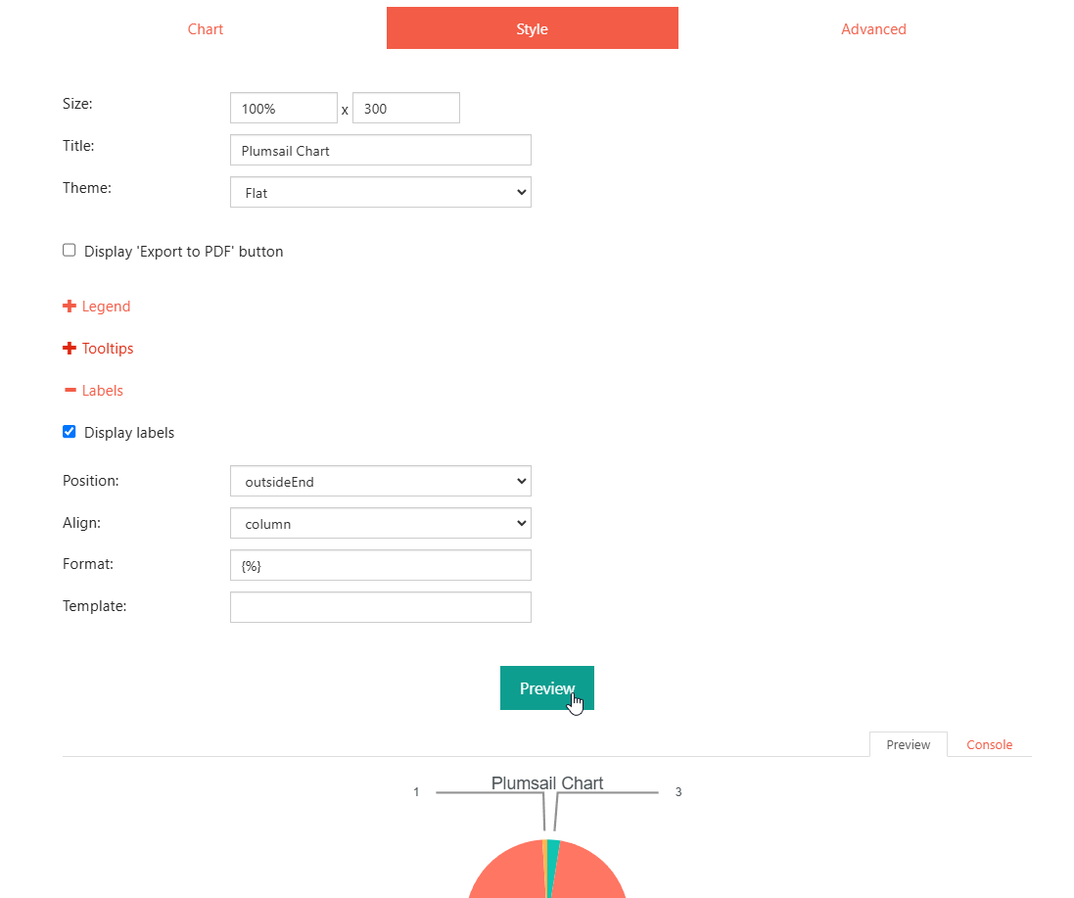Image resolution: width=1074 pixels, height=898 pixels.
Task: Click the empty Template field
Action: coord(380,607)
